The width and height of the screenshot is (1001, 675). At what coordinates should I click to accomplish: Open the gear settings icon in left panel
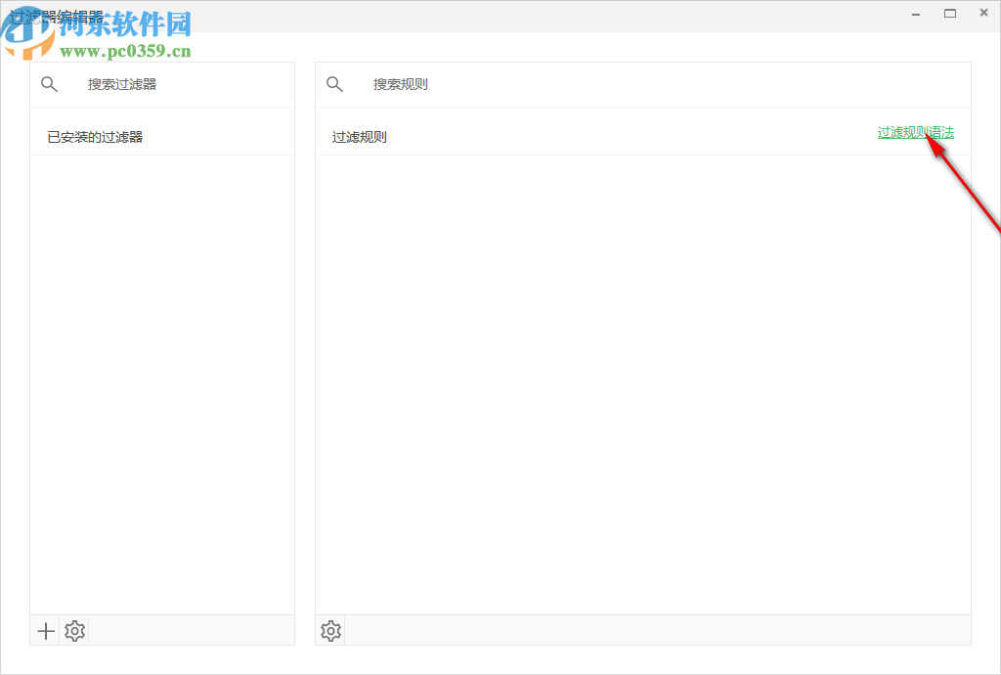click(x=74, y=630)
